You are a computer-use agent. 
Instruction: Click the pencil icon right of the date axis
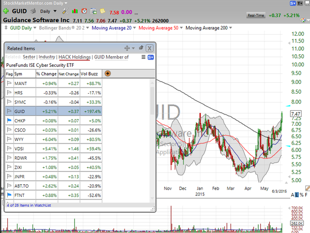(x=307, y=188)
